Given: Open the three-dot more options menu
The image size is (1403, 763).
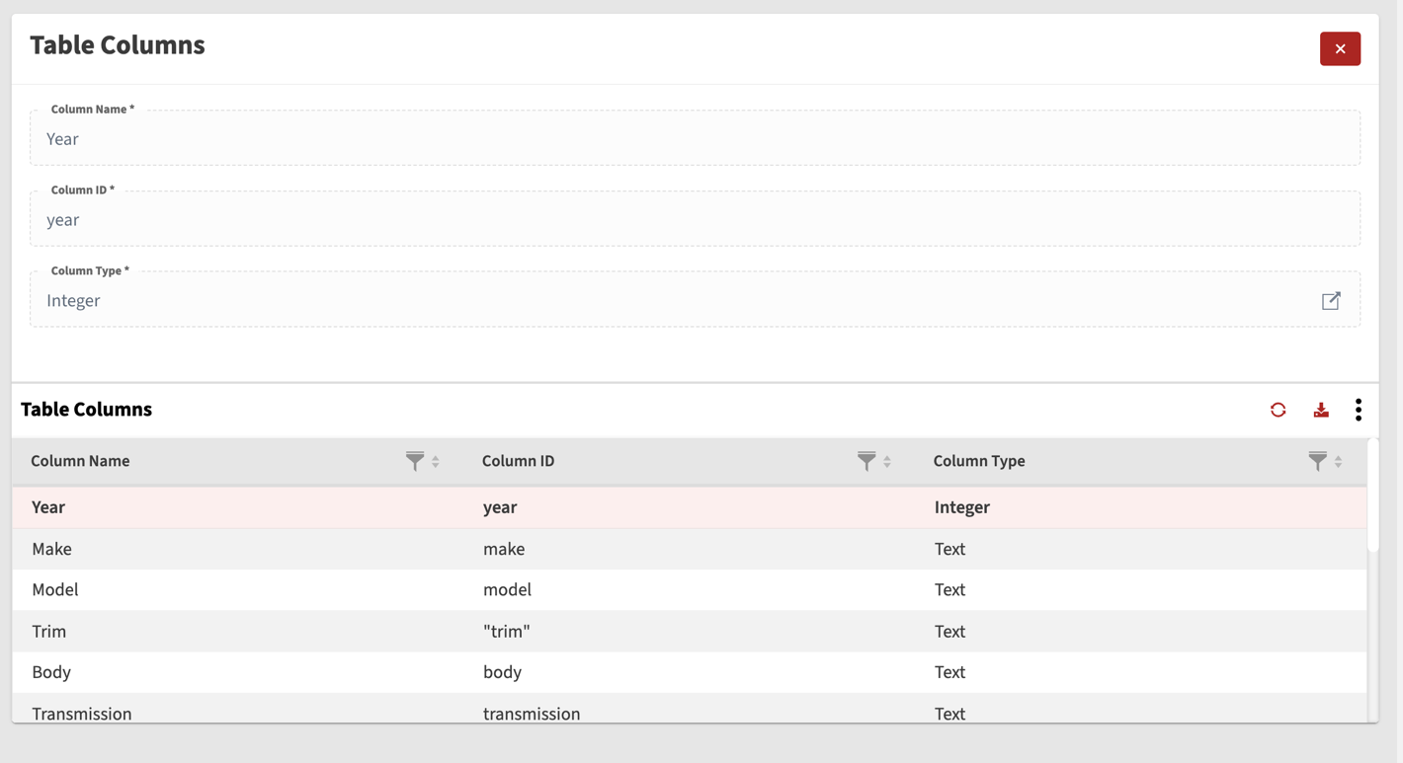Looking at the screenshot, I should (x=1359, y=410).
